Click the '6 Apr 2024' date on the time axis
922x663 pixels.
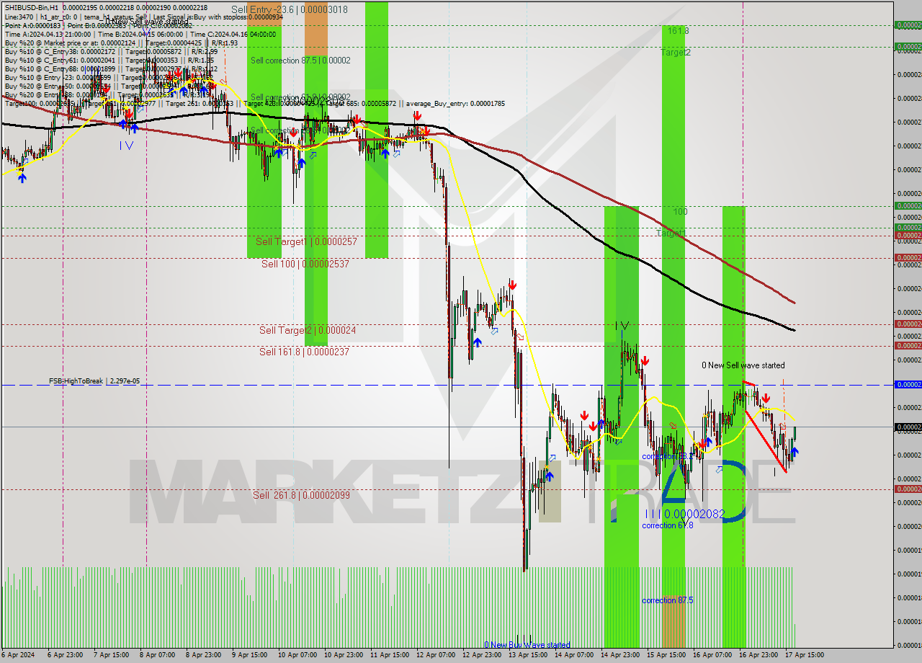point(19,655)
